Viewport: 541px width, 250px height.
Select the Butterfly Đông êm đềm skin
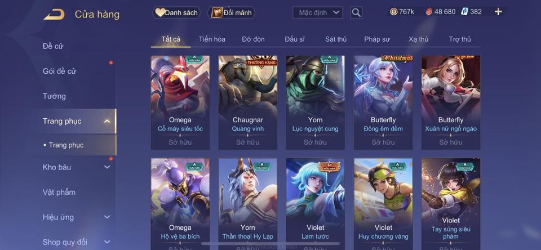coord(383,102)
